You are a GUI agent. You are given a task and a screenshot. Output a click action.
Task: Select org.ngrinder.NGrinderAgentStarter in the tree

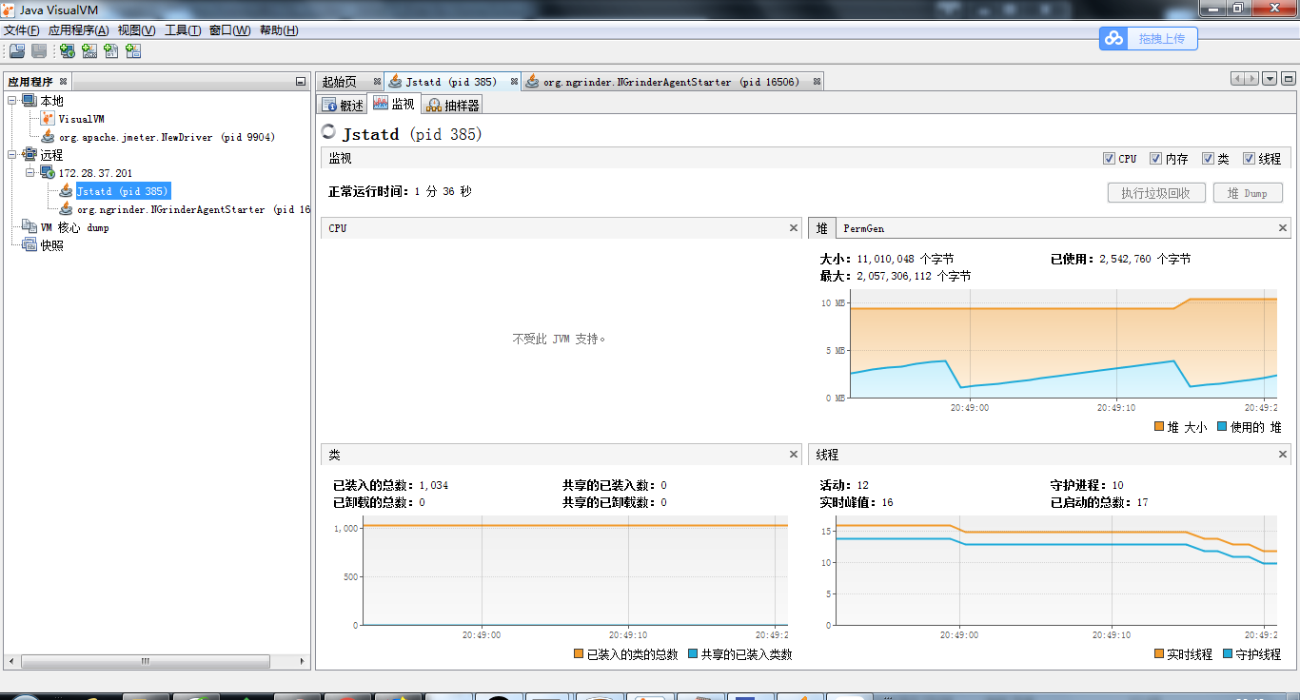tap(193, 209)
